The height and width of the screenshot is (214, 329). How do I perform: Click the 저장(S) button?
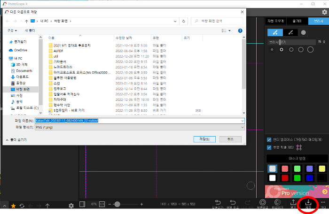click(204, 139)
